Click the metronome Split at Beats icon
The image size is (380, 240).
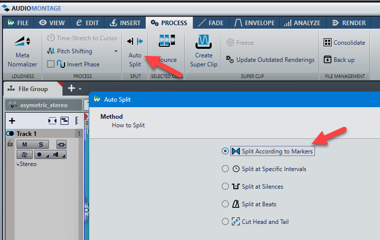click(236, 204)
